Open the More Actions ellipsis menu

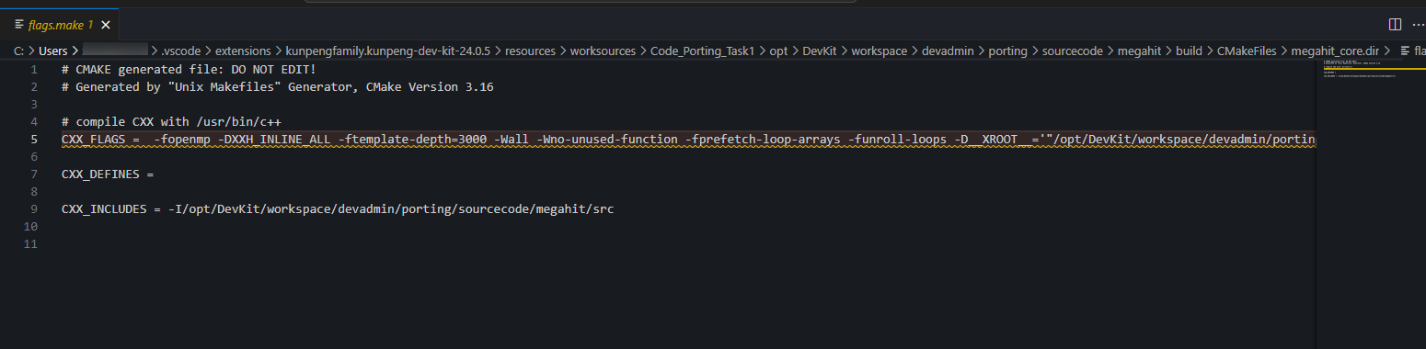click(x=1418, y=24)
